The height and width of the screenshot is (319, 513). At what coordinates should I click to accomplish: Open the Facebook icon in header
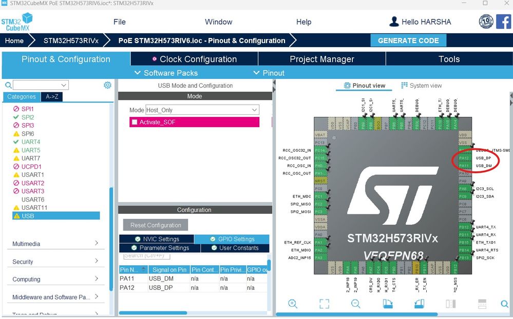click(x=504, y=22)
